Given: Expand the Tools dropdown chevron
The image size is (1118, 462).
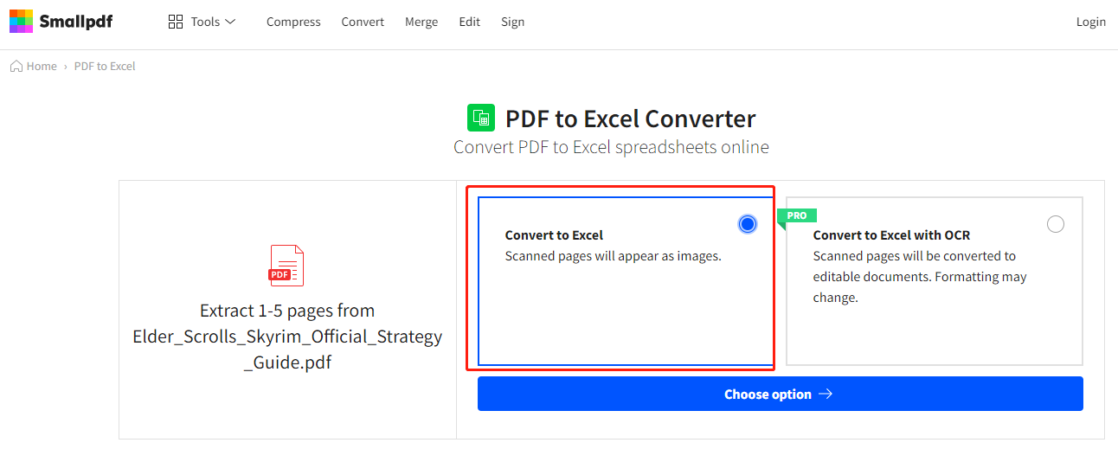Looking at the screenshot, I should 230,22.
